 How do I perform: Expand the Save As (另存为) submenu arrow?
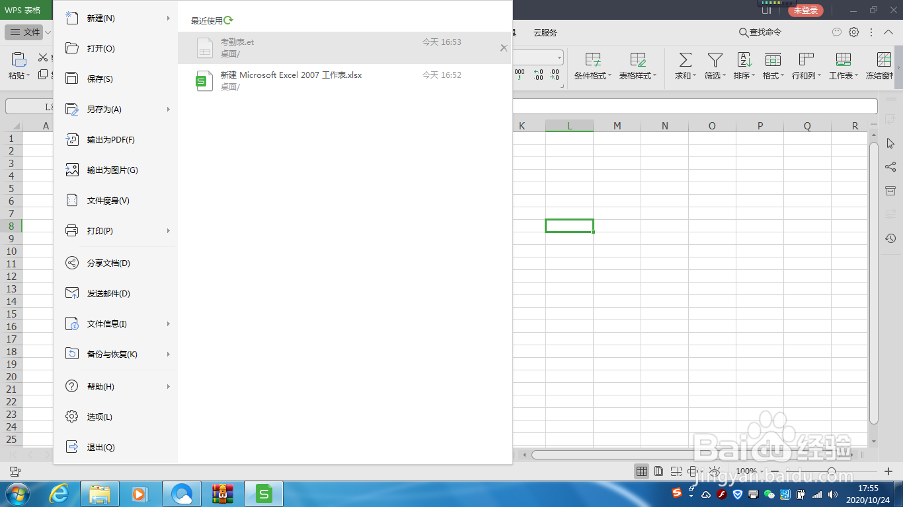click(x=169, y=110)
